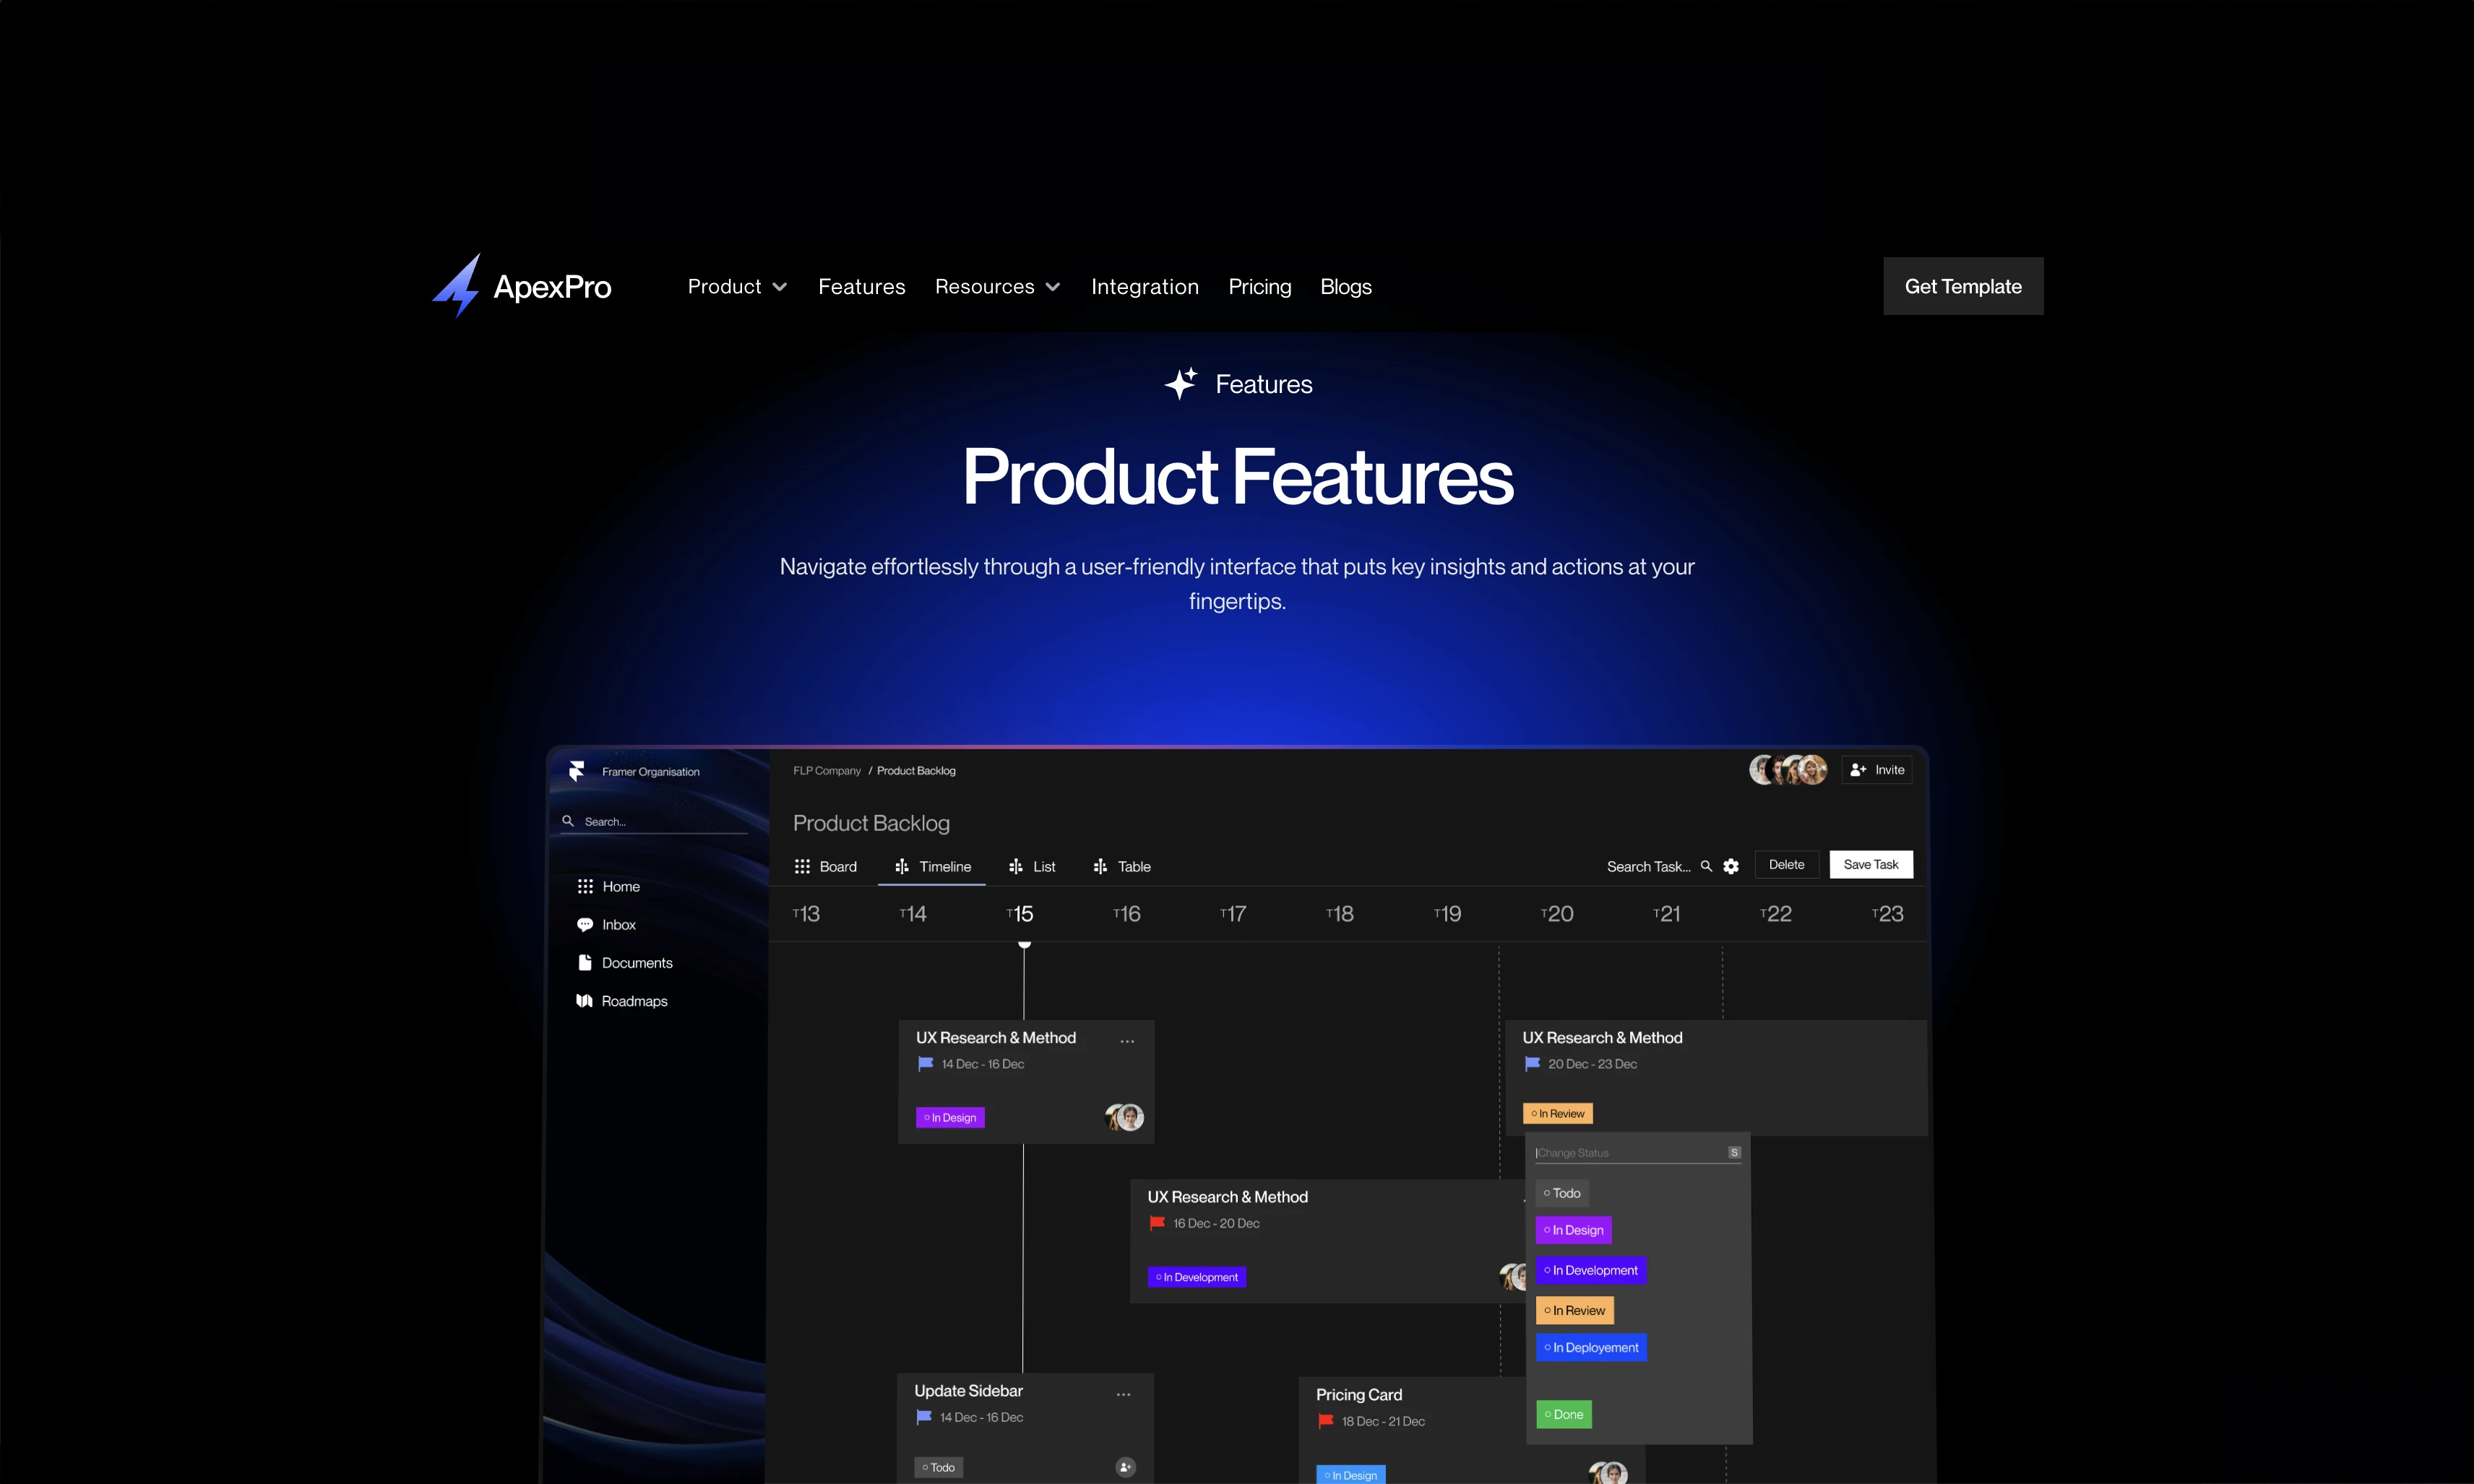
Task: Click FLP Company breadcrumb
Action: (x=827, y=771)
